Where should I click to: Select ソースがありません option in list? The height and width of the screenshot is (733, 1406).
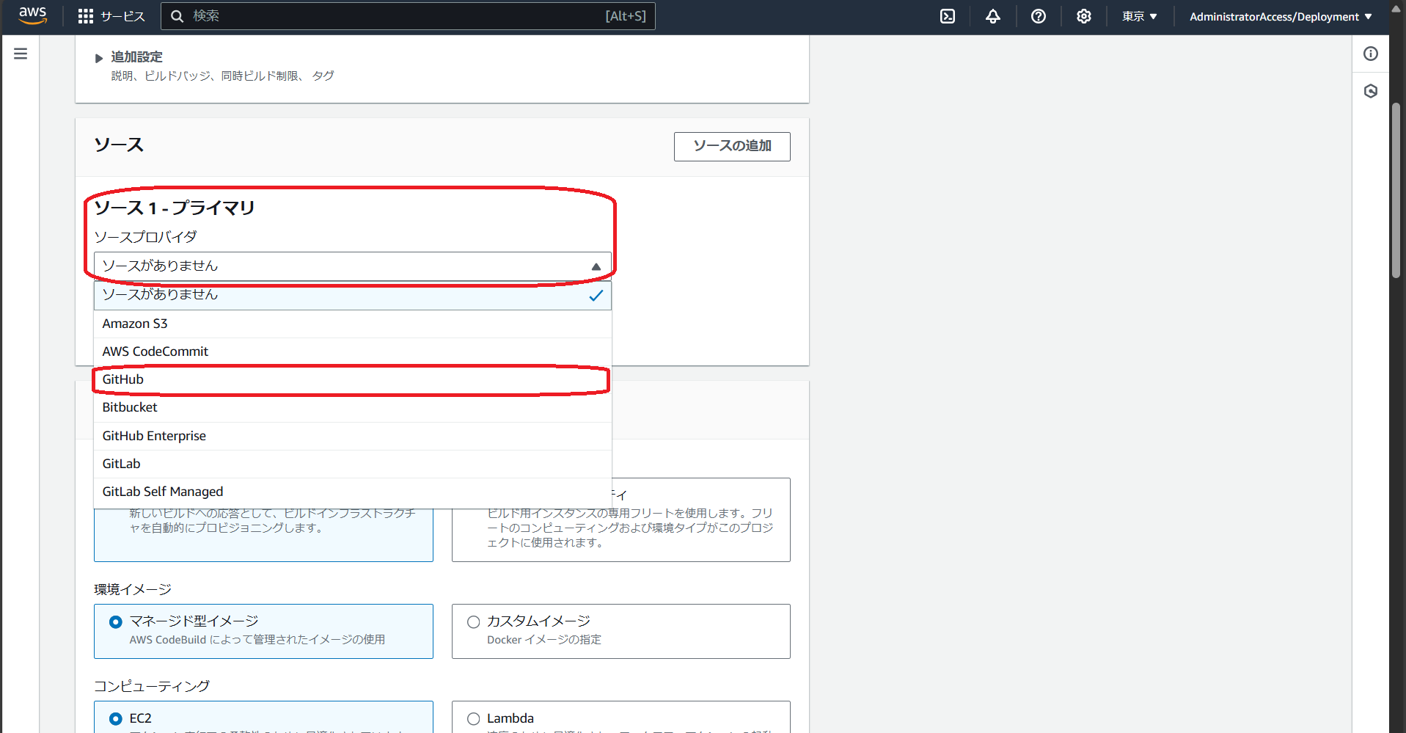(x=353, y=295)
